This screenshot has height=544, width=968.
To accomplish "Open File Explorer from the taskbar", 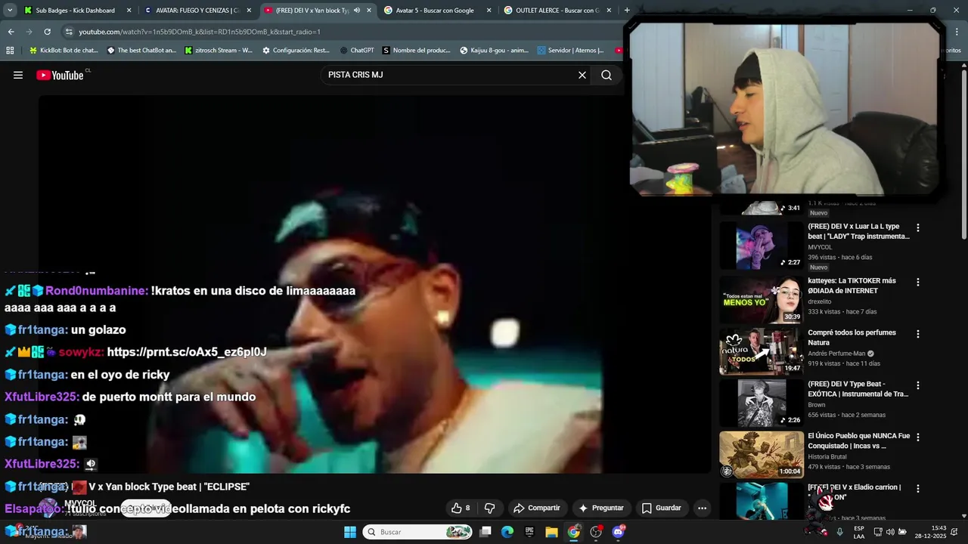I will click(x=551, y=532).
